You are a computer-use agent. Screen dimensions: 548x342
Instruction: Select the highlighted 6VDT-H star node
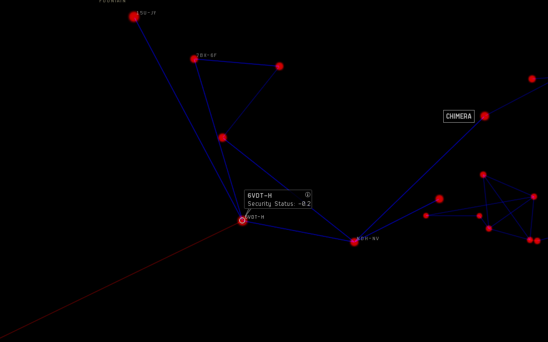tap(242, 220)
